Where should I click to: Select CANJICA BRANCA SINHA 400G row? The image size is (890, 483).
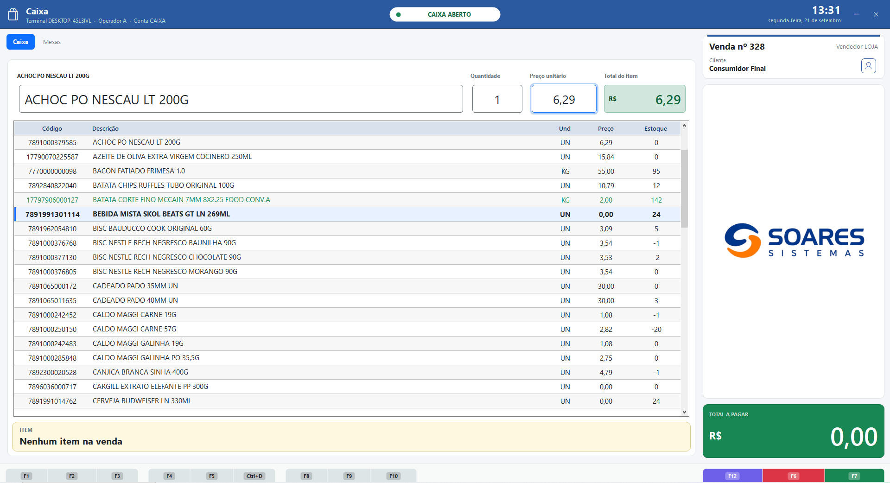[347, 372]
